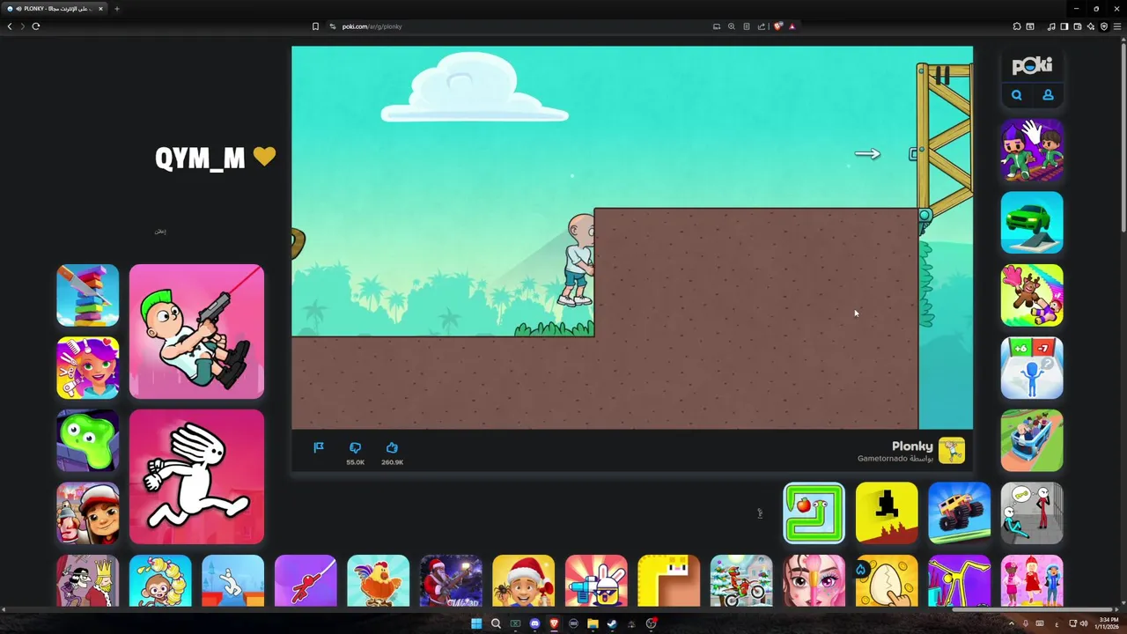Open the snowy motorbike game

741,580
